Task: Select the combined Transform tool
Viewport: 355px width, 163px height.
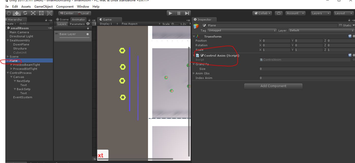Action: [x=49, y=13]
